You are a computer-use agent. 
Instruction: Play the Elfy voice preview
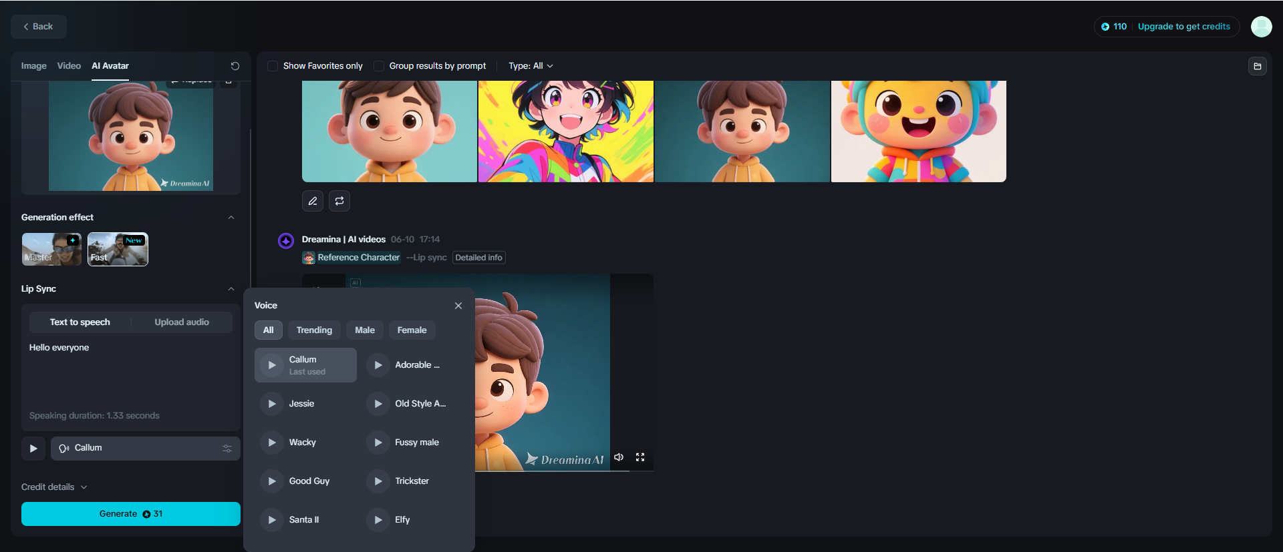point(378,520)
